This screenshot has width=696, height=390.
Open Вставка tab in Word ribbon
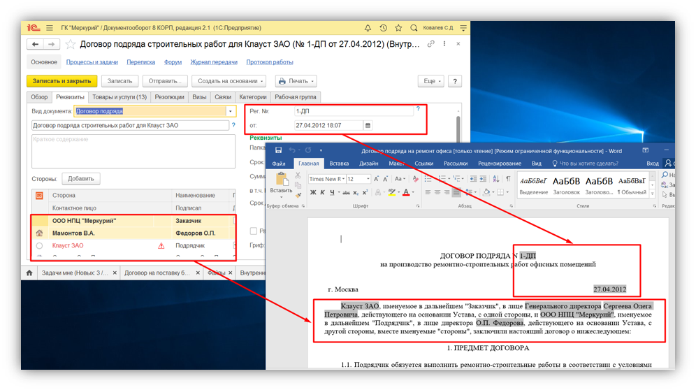[339, 164]
